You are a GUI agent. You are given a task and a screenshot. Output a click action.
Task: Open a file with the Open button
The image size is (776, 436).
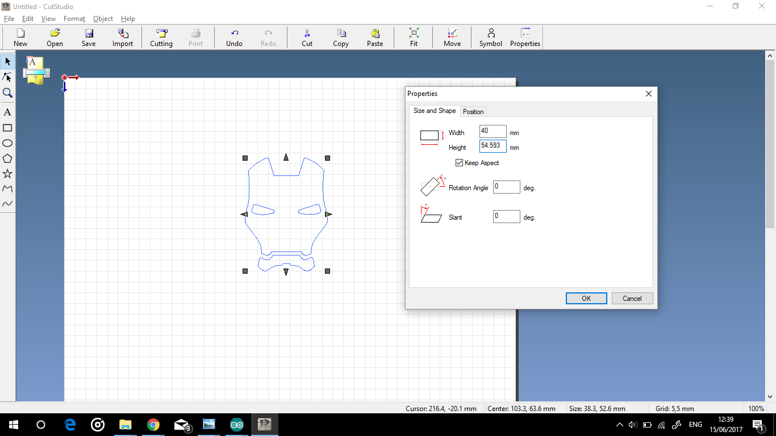pos(55,37)
